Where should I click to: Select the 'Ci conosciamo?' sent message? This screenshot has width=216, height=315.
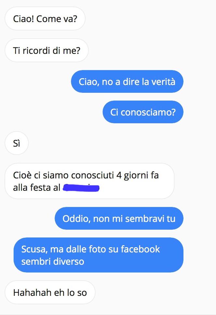pos(143,112)
